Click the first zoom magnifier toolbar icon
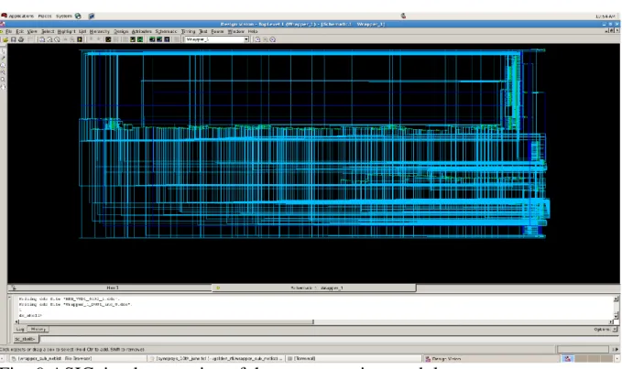622x369 pixels. [x=42, y=39]
